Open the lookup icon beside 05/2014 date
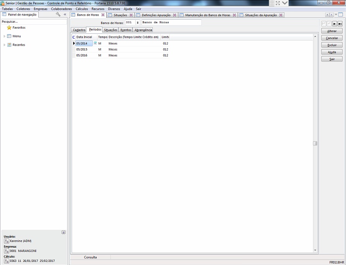 95,43
